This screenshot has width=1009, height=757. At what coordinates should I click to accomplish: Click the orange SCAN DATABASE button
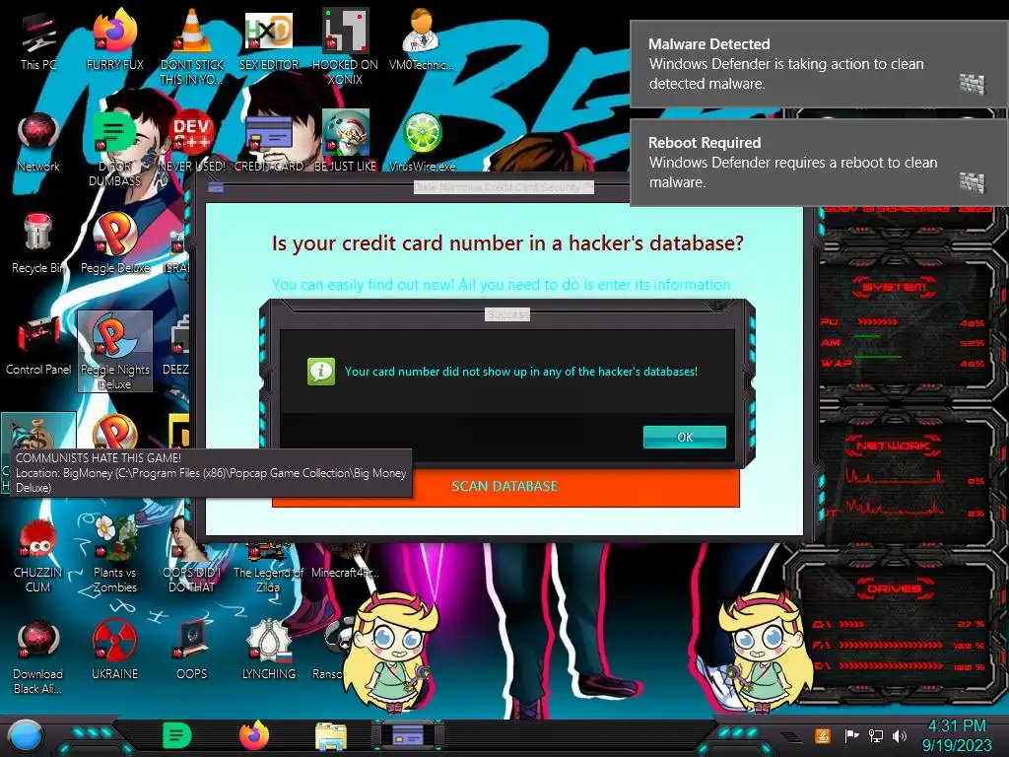coord(505,486)
